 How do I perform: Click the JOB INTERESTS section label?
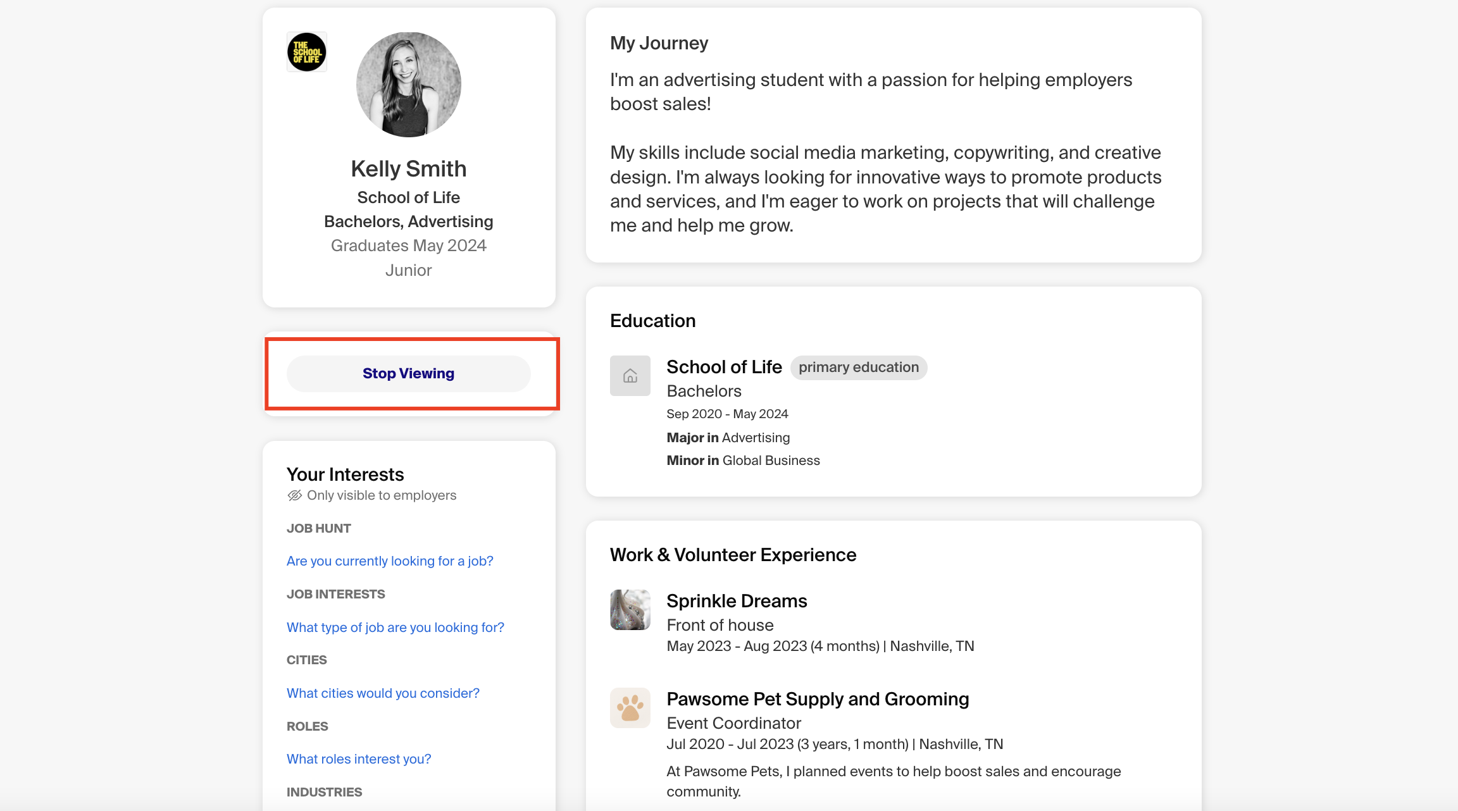pos(335,594)
